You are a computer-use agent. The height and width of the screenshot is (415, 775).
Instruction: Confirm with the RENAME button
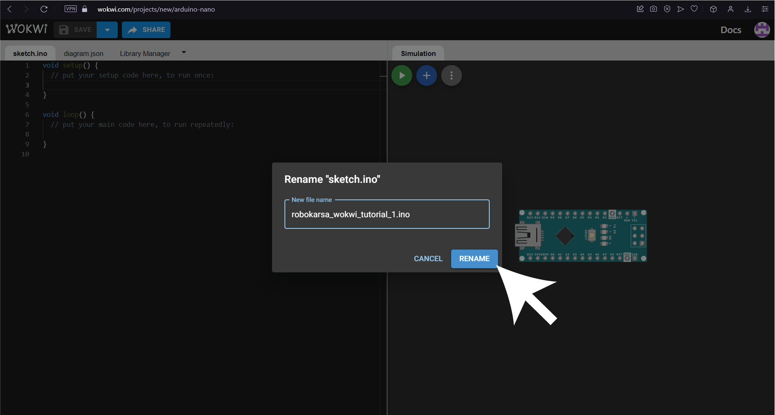[474, 259]
